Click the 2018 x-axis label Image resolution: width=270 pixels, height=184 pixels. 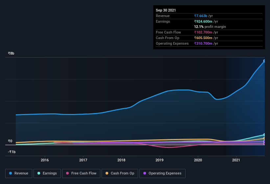121,160
